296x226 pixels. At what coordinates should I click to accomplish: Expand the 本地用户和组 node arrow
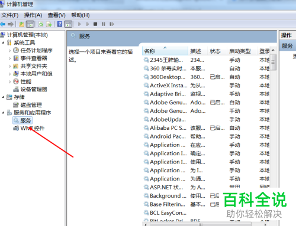click(x=9, y=74)
